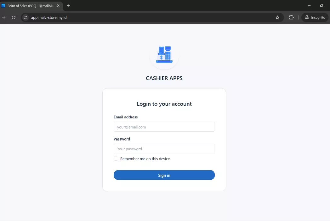
Task: Click the Email address label
Action: (126, 117)
